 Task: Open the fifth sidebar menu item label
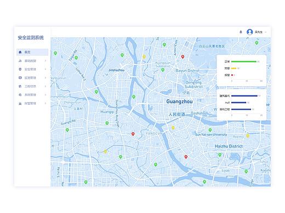pos(30,86)
